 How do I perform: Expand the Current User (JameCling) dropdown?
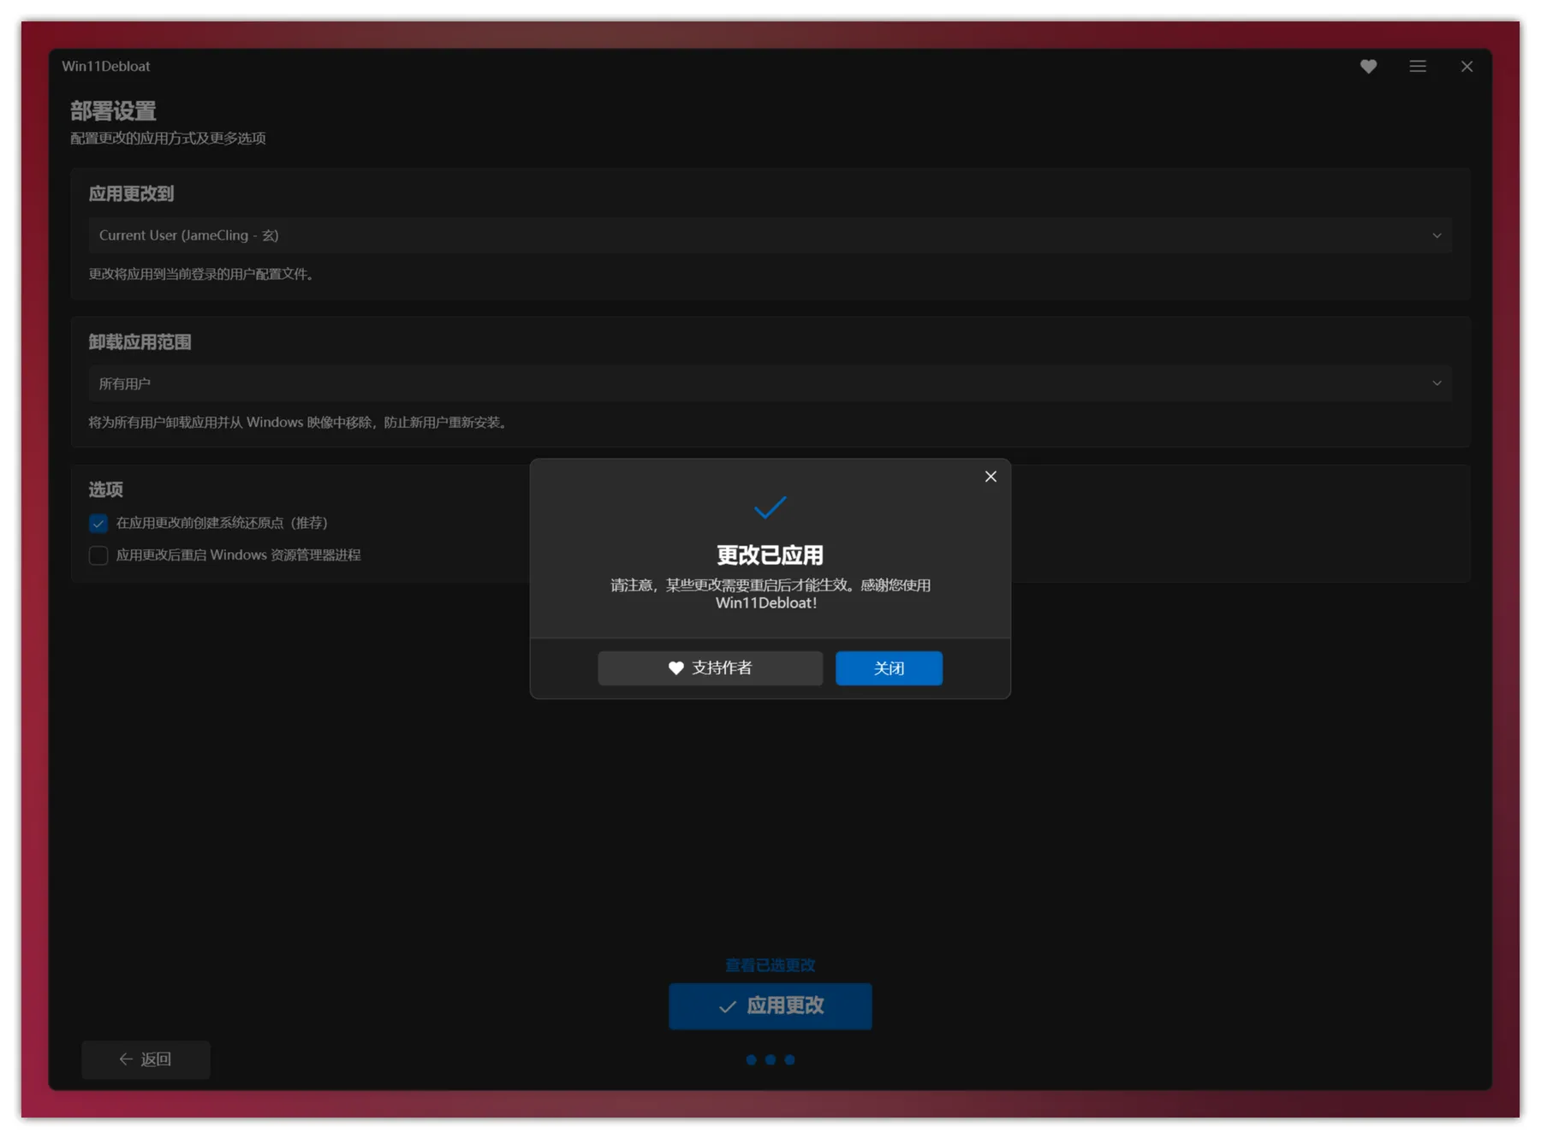tap(769, 235)
